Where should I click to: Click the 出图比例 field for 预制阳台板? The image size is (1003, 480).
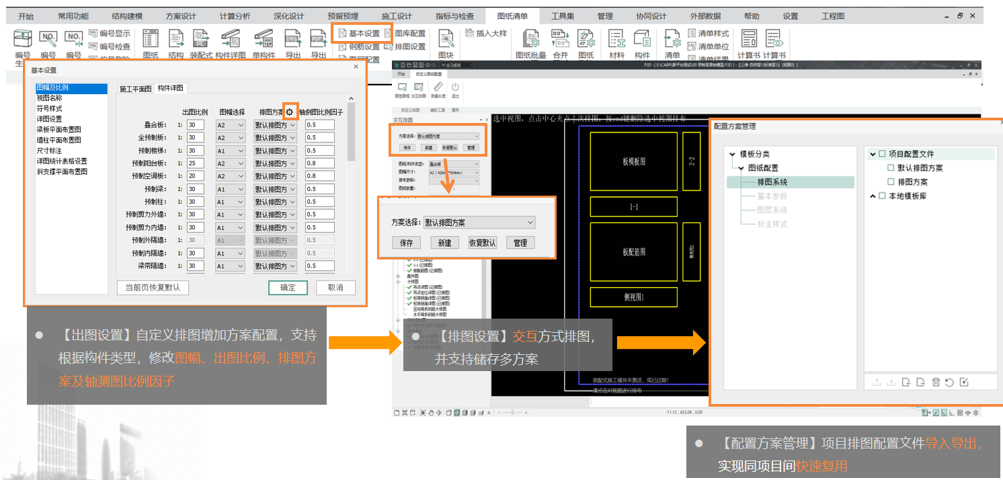point(195,163)
